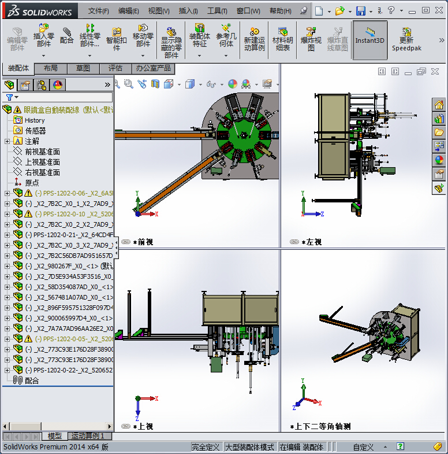Expand PPS-1202-0-22 component node
The image size is (448, 454).
[8, 370]
